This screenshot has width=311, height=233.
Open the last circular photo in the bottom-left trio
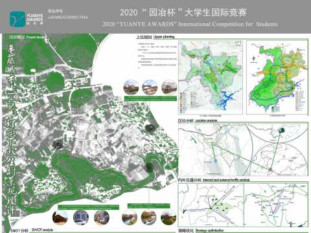coord(102,218)
